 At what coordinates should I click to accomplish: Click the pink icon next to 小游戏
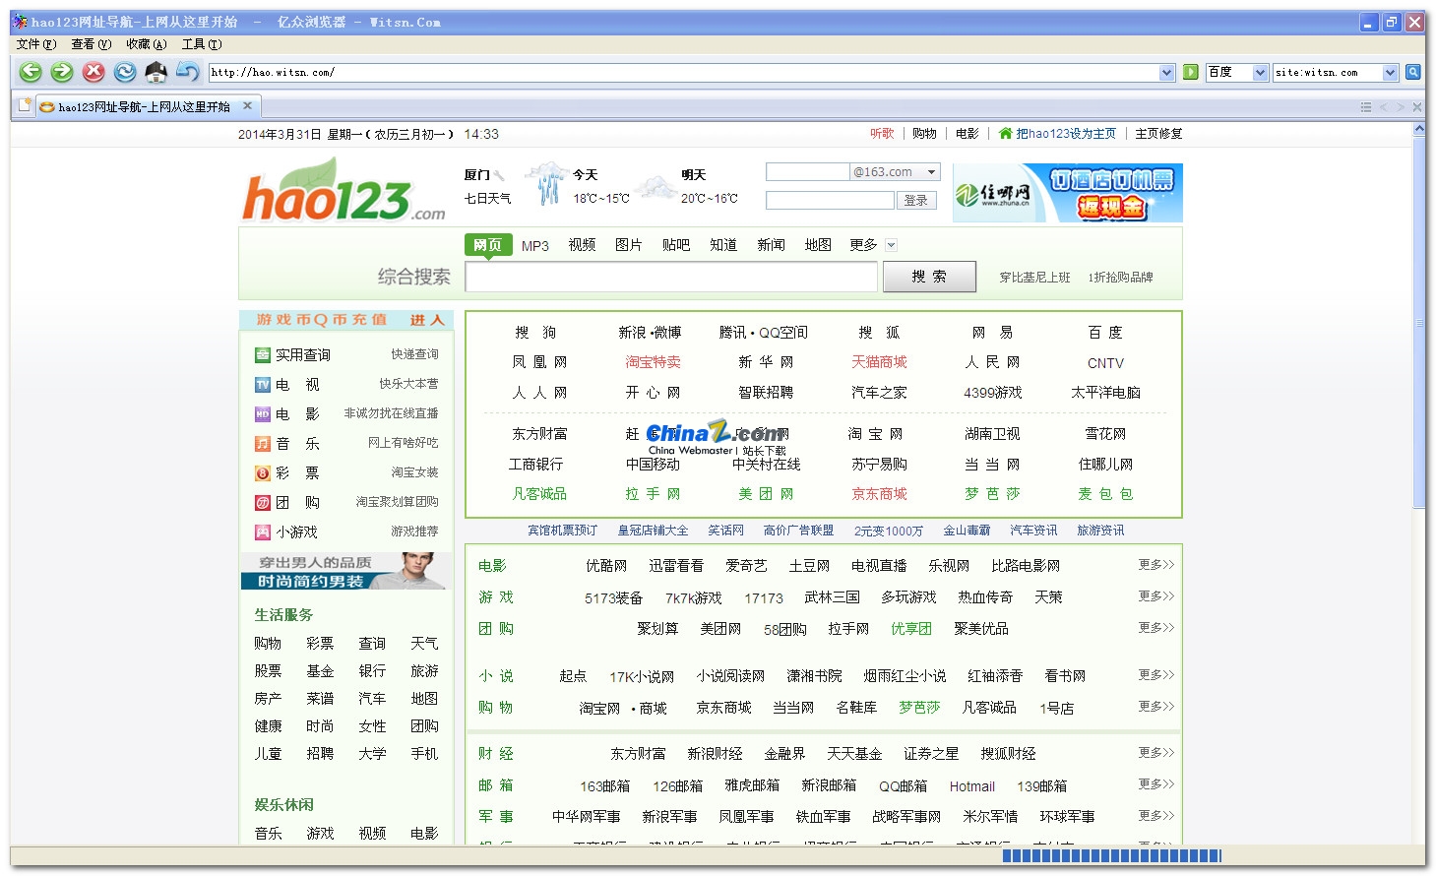point(263,532)
